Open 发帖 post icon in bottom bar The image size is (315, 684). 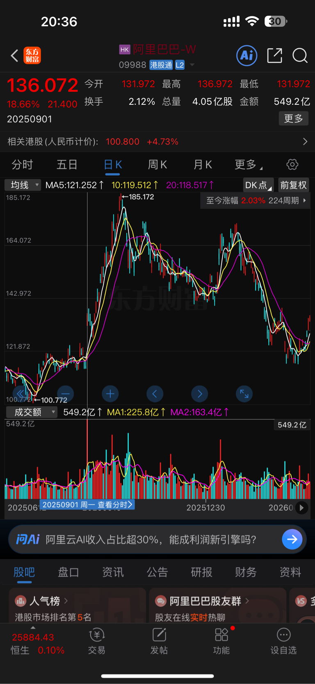159,635
